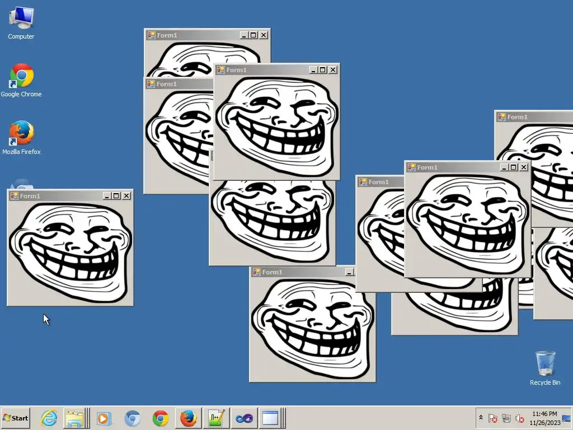Open Windows Media Player from the taskbar

click(104, 418)
